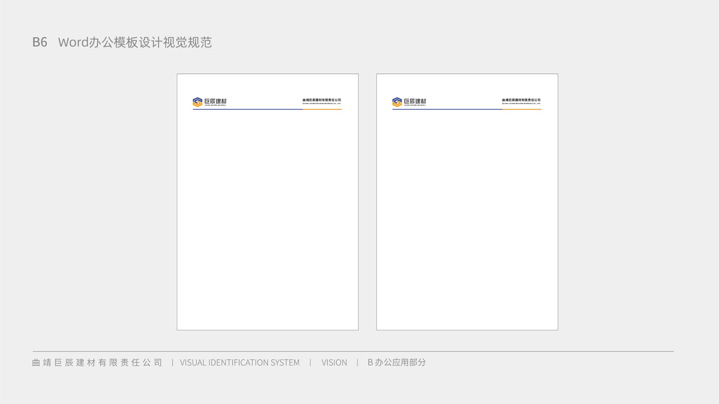Click the 巨辰建材 logo on the right letterhead

tap(409, 102)
